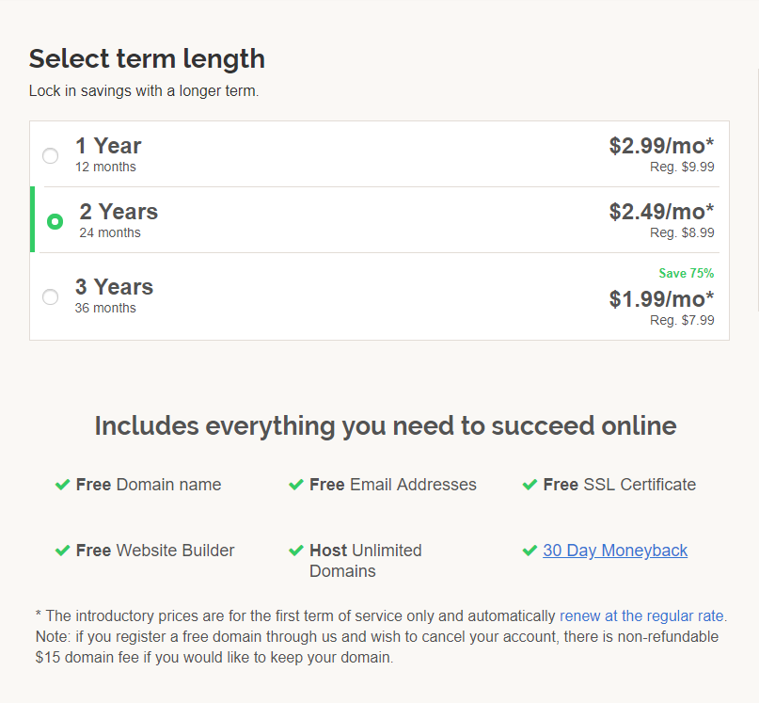Screen dimensions: 759x703
Task: Click the '3 Years' plan title
Action: point(114,287)
